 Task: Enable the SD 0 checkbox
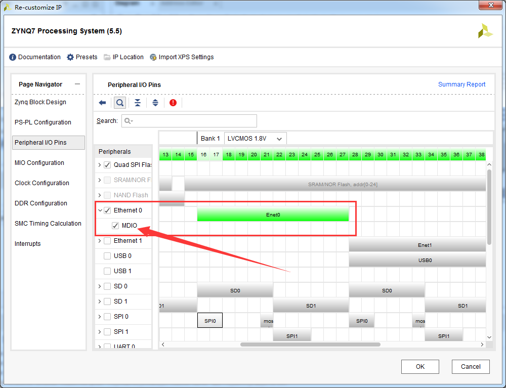(x=107, y=286)
